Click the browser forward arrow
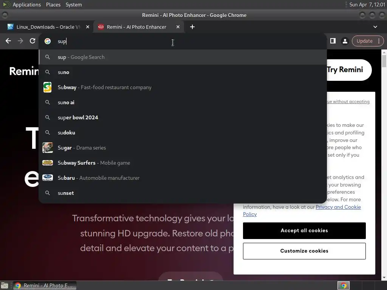387x290 pixels. pos(20,41)
